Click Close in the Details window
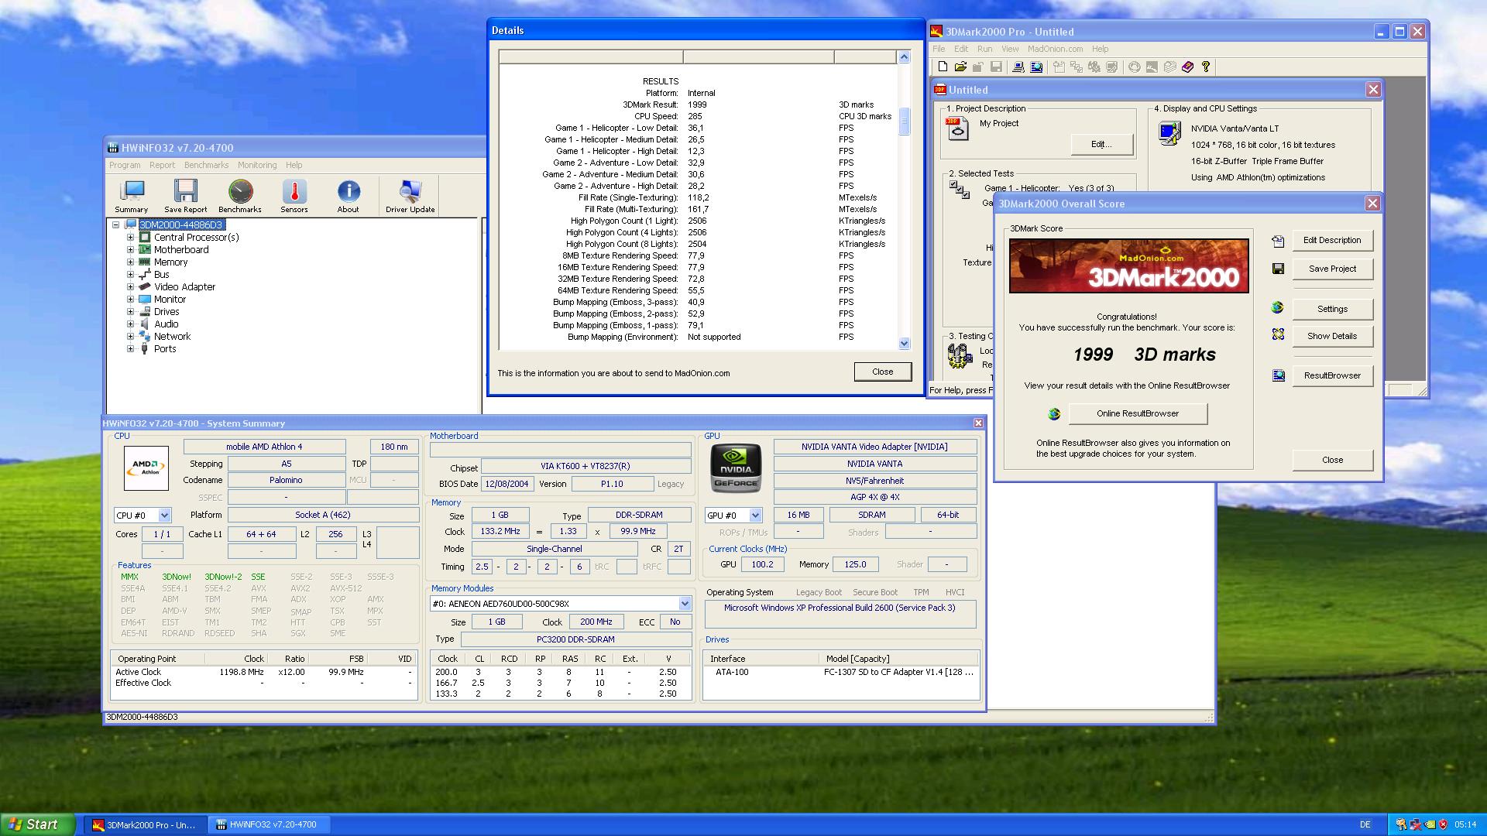The width and height of the screenshot is (1487, 836). point(883,372)
